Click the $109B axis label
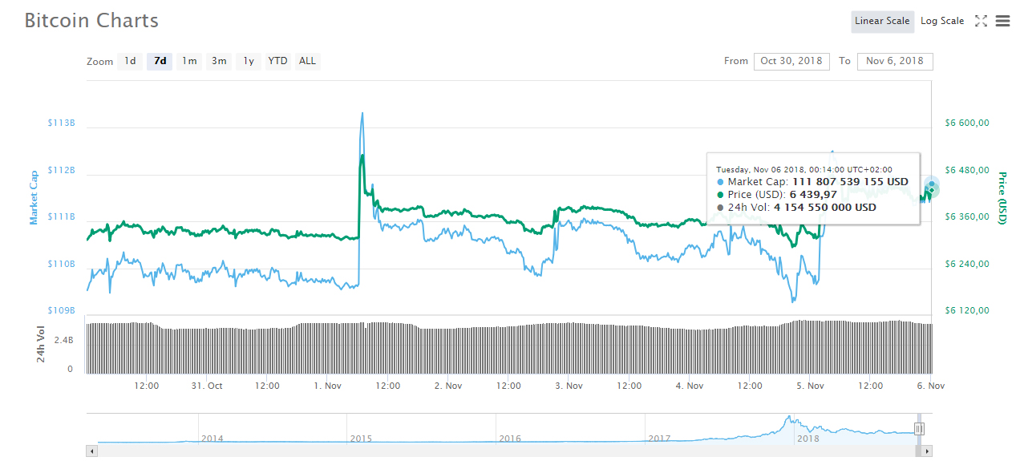 pos(61,310)
